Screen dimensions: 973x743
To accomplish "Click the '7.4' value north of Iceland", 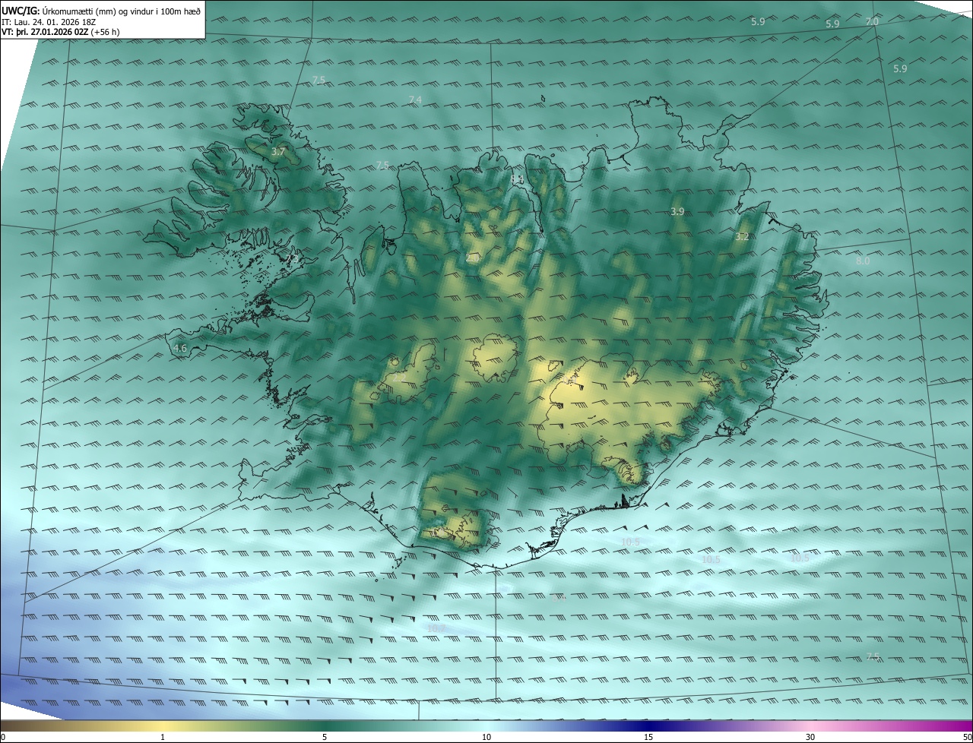I will (x=415, y=100).
